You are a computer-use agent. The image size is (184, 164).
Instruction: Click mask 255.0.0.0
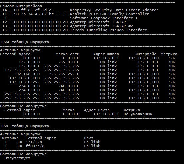[x=69, y=62]
